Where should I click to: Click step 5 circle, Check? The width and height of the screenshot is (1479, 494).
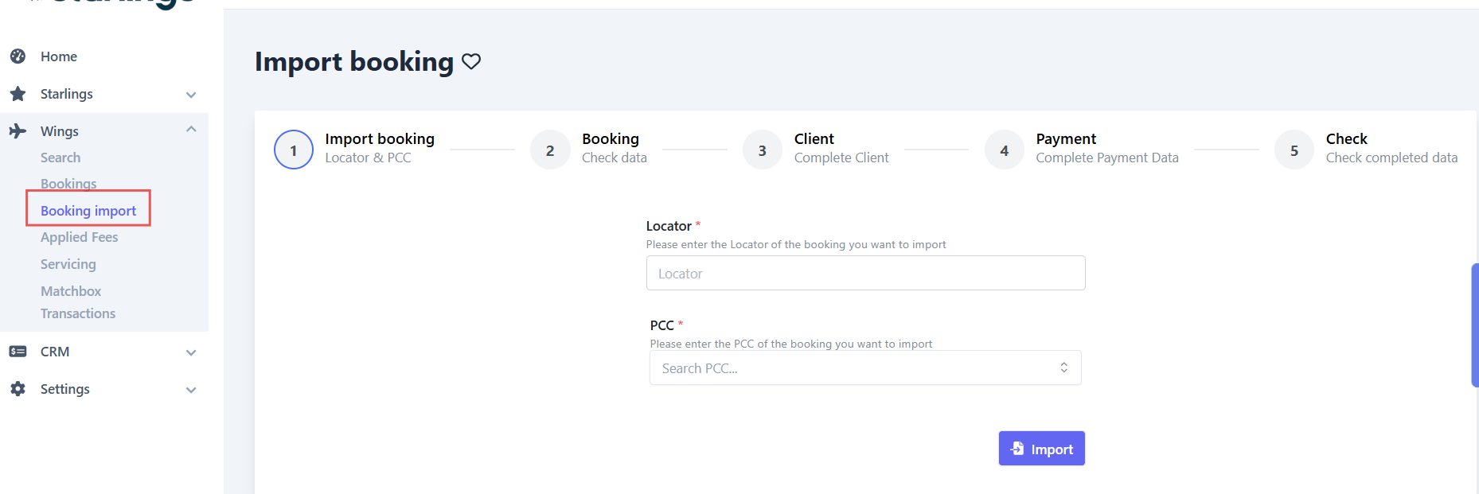(1294, 150)
